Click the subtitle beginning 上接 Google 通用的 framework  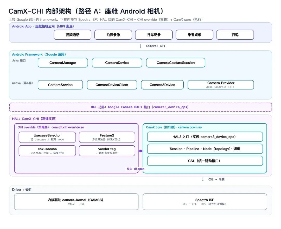tap(106, 19)
